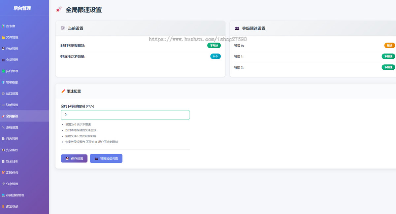Image resolution: width=396 pixels, height=214 pixels.
Task: Go to 定时任务
Action: (x=24, y=172)
